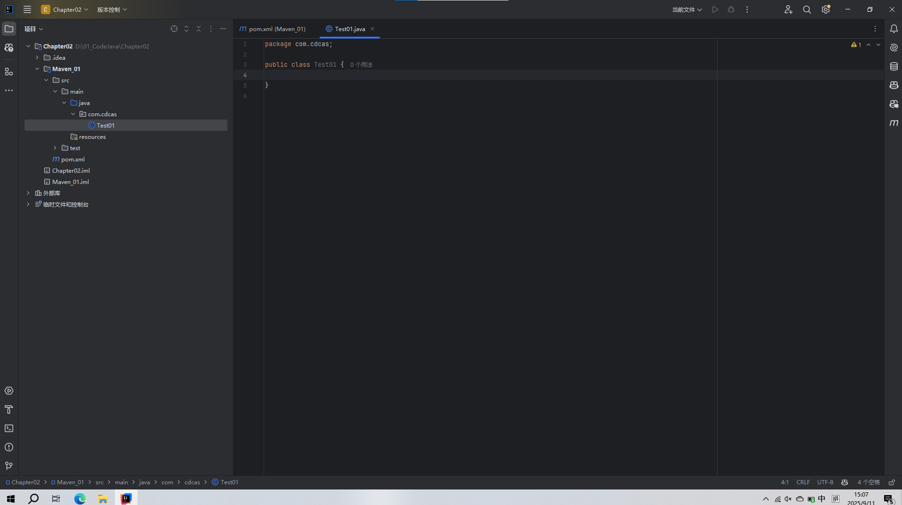Expand 临时文件和控制台 node

28,204
